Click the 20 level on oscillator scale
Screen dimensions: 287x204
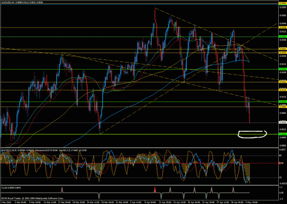[280, 177]
